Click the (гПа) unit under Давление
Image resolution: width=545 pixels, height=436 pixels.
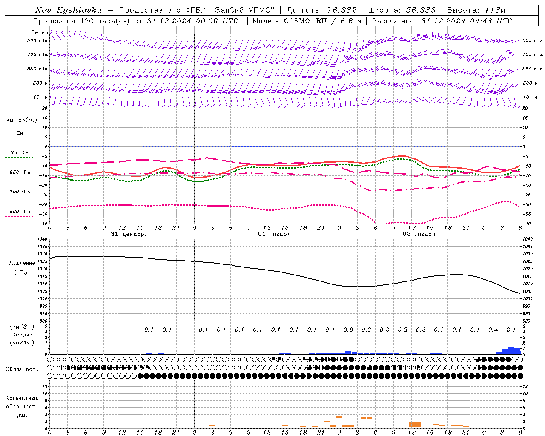tap(22, 272)
